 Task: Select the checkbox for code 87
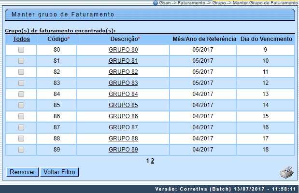21,127
